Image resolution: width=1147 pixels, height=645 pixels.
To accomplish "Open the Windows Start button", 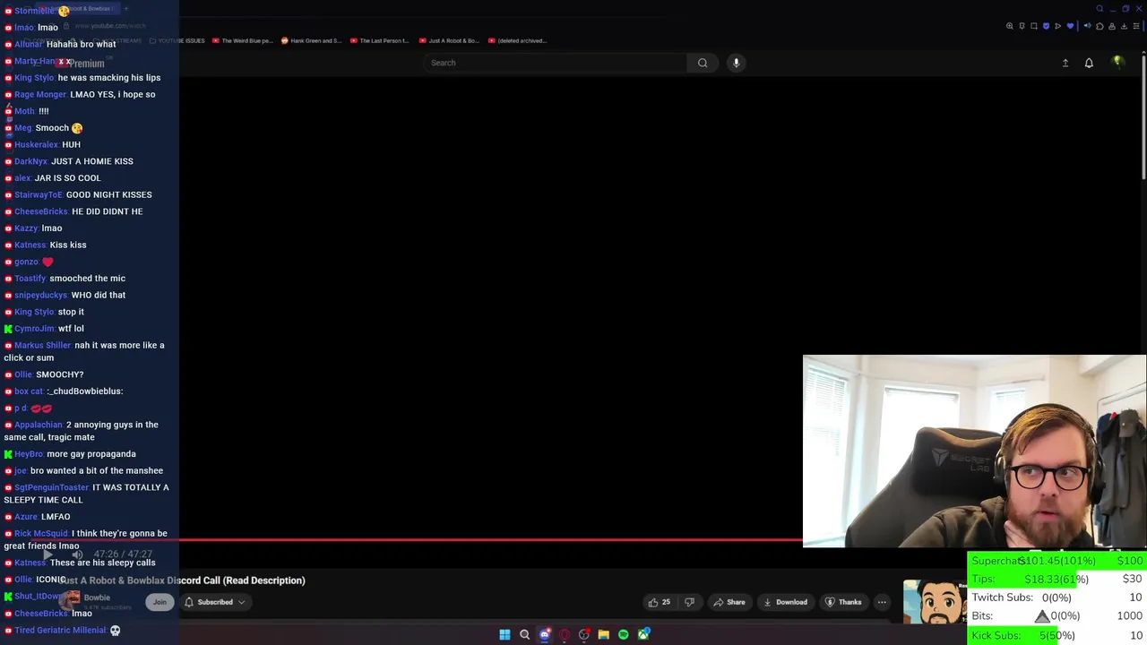I will (505, 634).
